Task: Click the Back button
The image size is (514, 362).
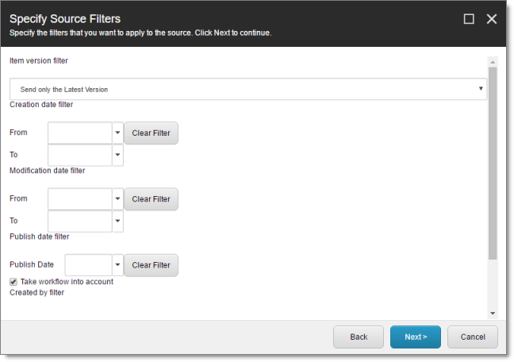Action: [359, 337]
